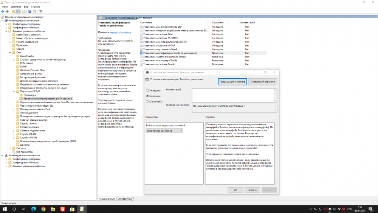Show hidden tray icons with the chevron
Image resolution: width=378 pixels, height=213 pixels.
pyautogui.click(x=310, y=209)
